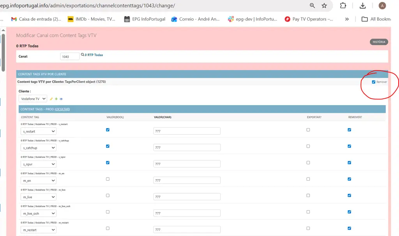Expand the m_live_ooh content tag dropdown
This screenshot has height=236, width=399.
[x=38, y=213]
